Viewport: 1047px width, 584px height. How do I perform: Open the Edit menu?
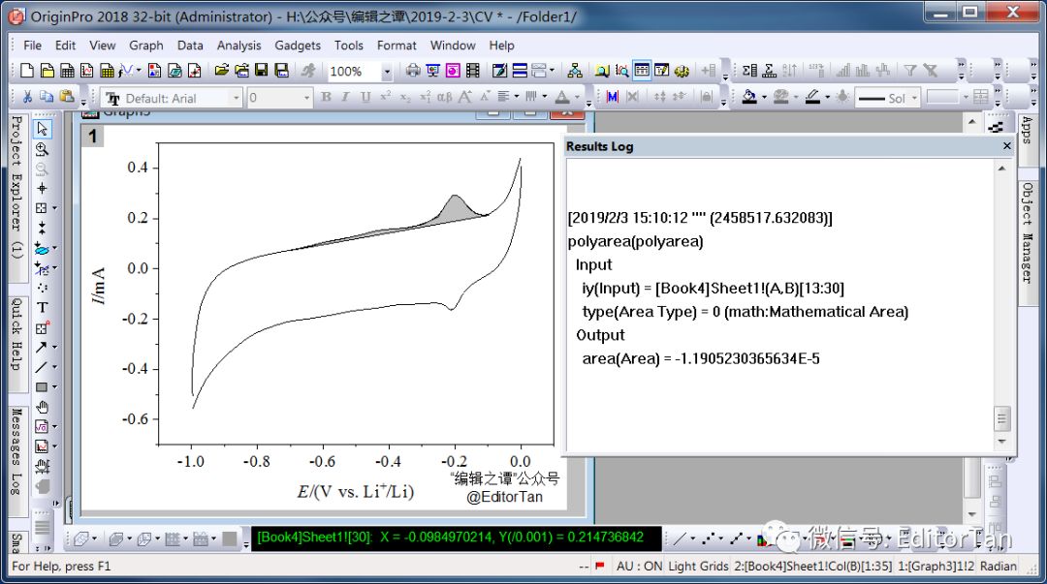pos(65,46)
